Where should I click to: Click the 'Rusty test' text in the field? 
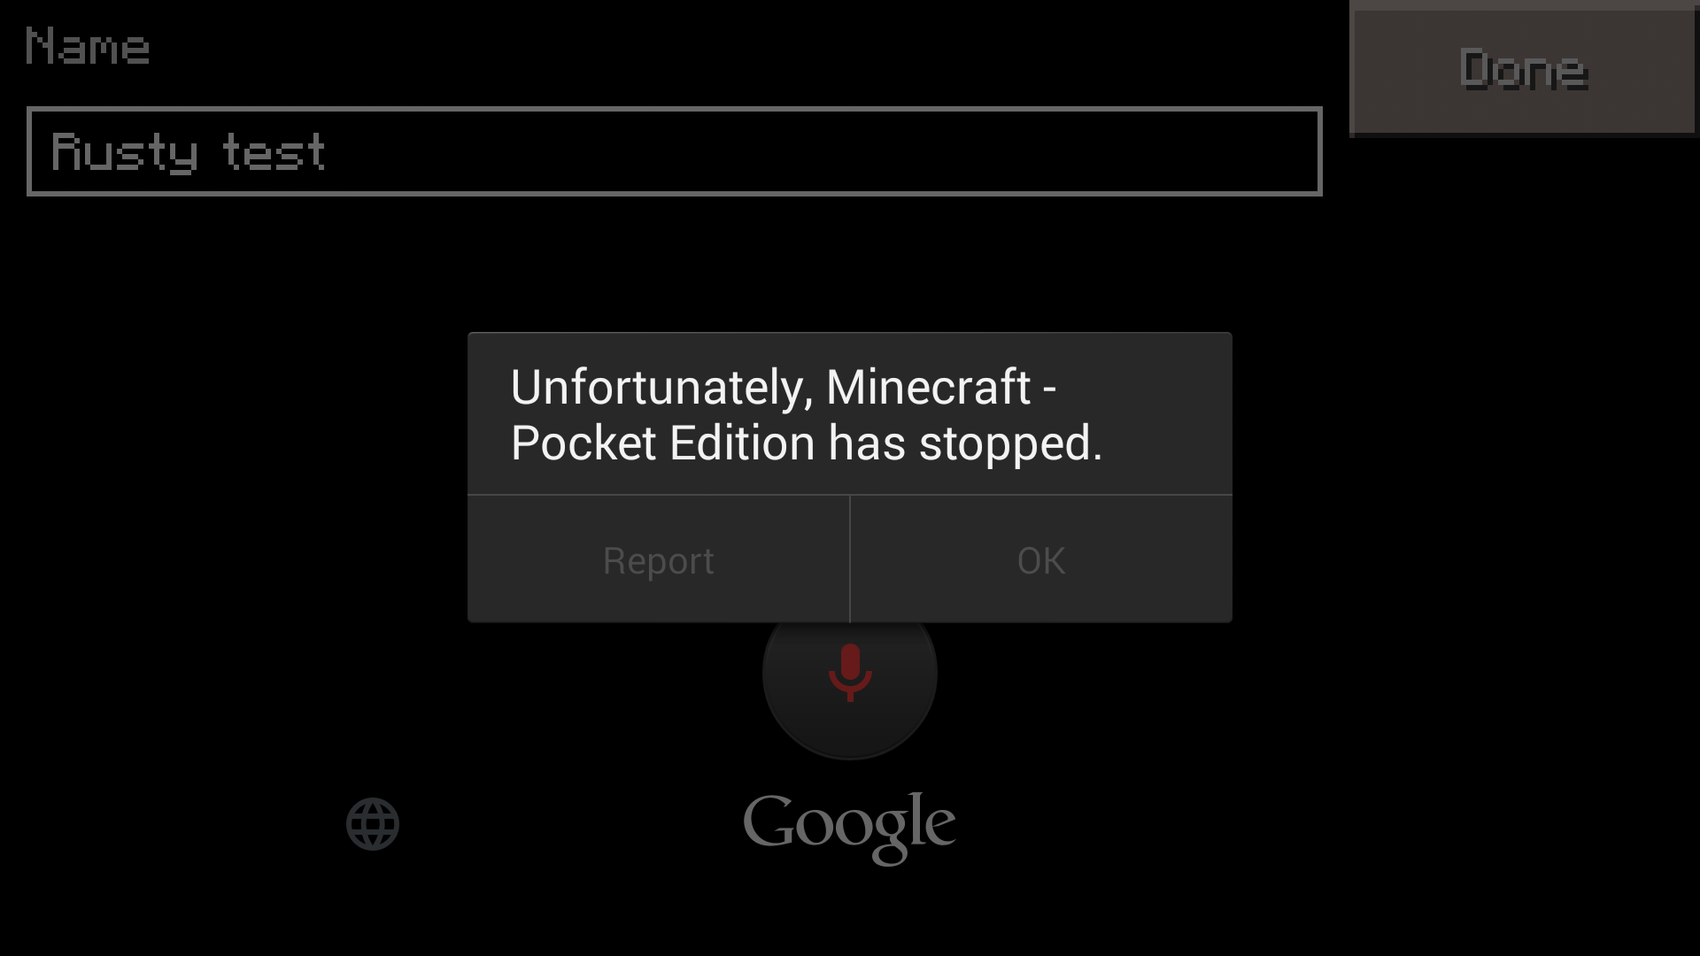tap(189, 152)
